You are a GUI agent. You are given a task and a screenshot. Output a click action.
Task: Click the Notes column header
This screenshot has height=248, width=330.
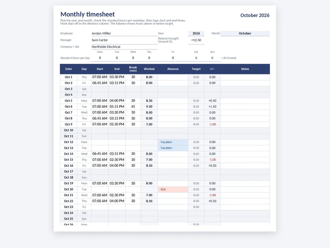tap(245, 69)
